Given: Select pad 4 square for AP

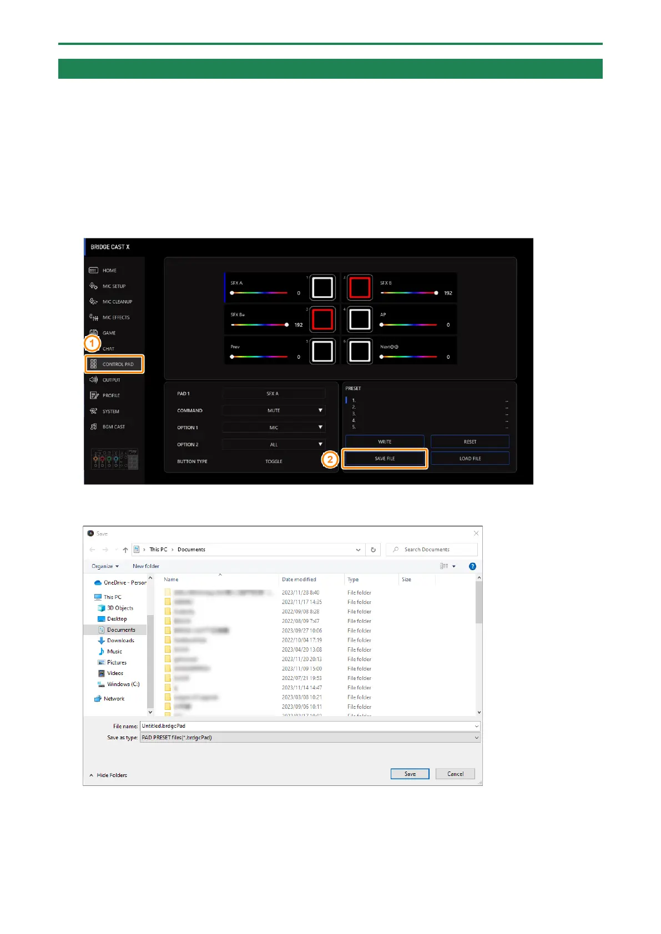Looking at the screenshot, I should pos(360,319).
